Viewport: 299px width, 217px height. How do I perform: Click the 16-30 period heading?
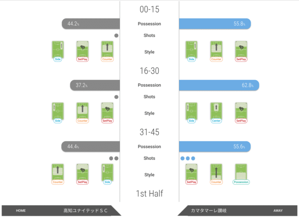[x=149, y=71]
